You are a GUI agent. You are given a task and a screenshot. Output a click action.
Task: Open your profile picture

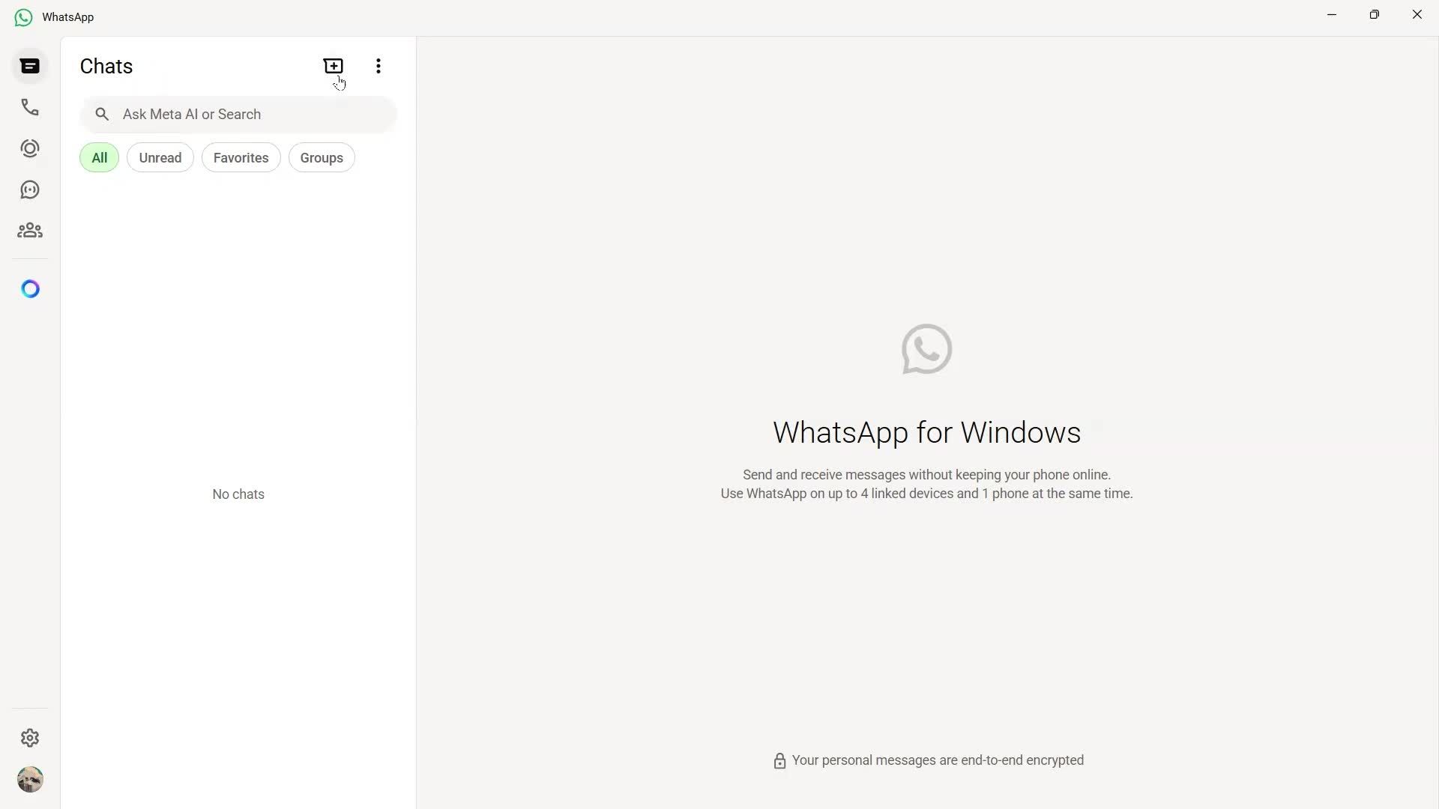(29, 779)
